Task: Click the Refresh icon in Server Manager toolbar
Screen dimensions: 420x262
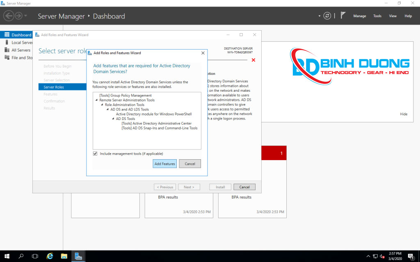Action: click(x=327, y=16)
